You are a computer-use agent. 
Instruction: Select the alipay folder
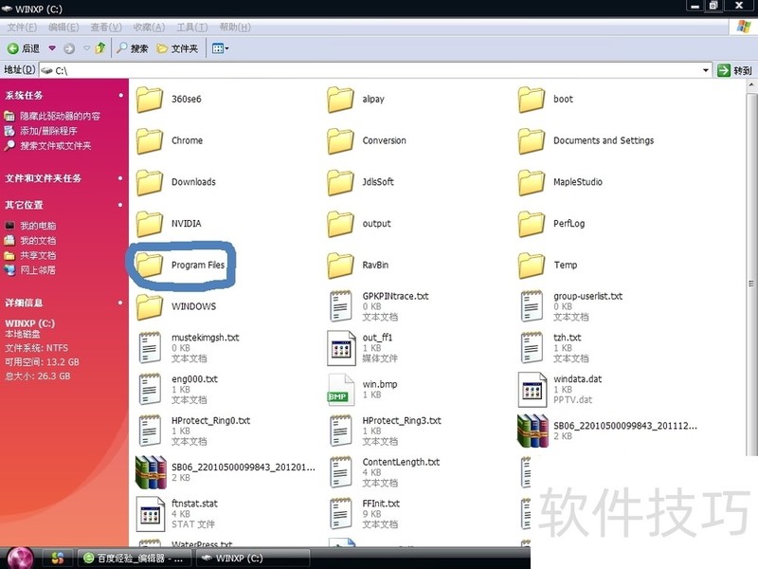point(356,100)
